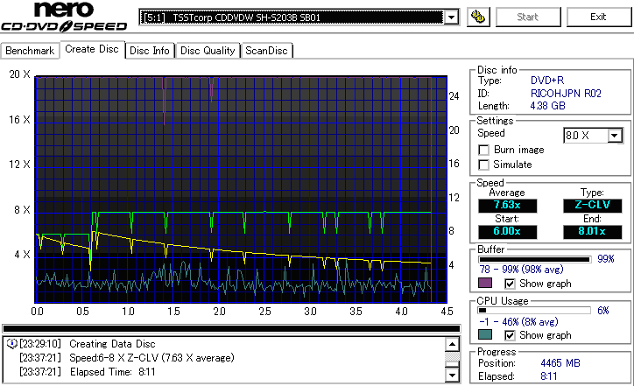
Task: Click the log scroll up arrow
Action: [x=452, y=345]
